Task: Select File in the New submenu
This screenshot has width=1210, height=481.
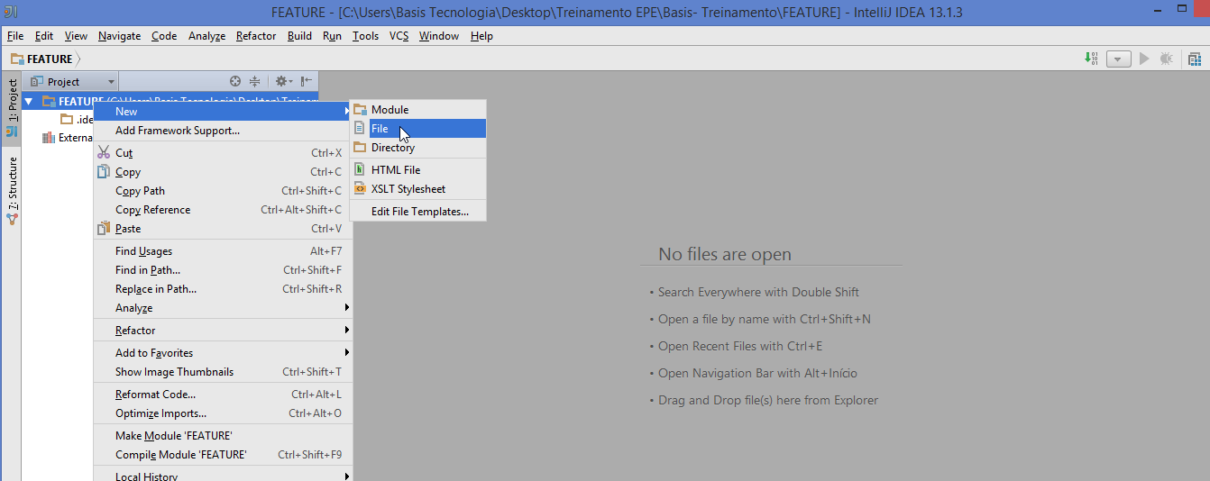Action: tap(380, 129)
